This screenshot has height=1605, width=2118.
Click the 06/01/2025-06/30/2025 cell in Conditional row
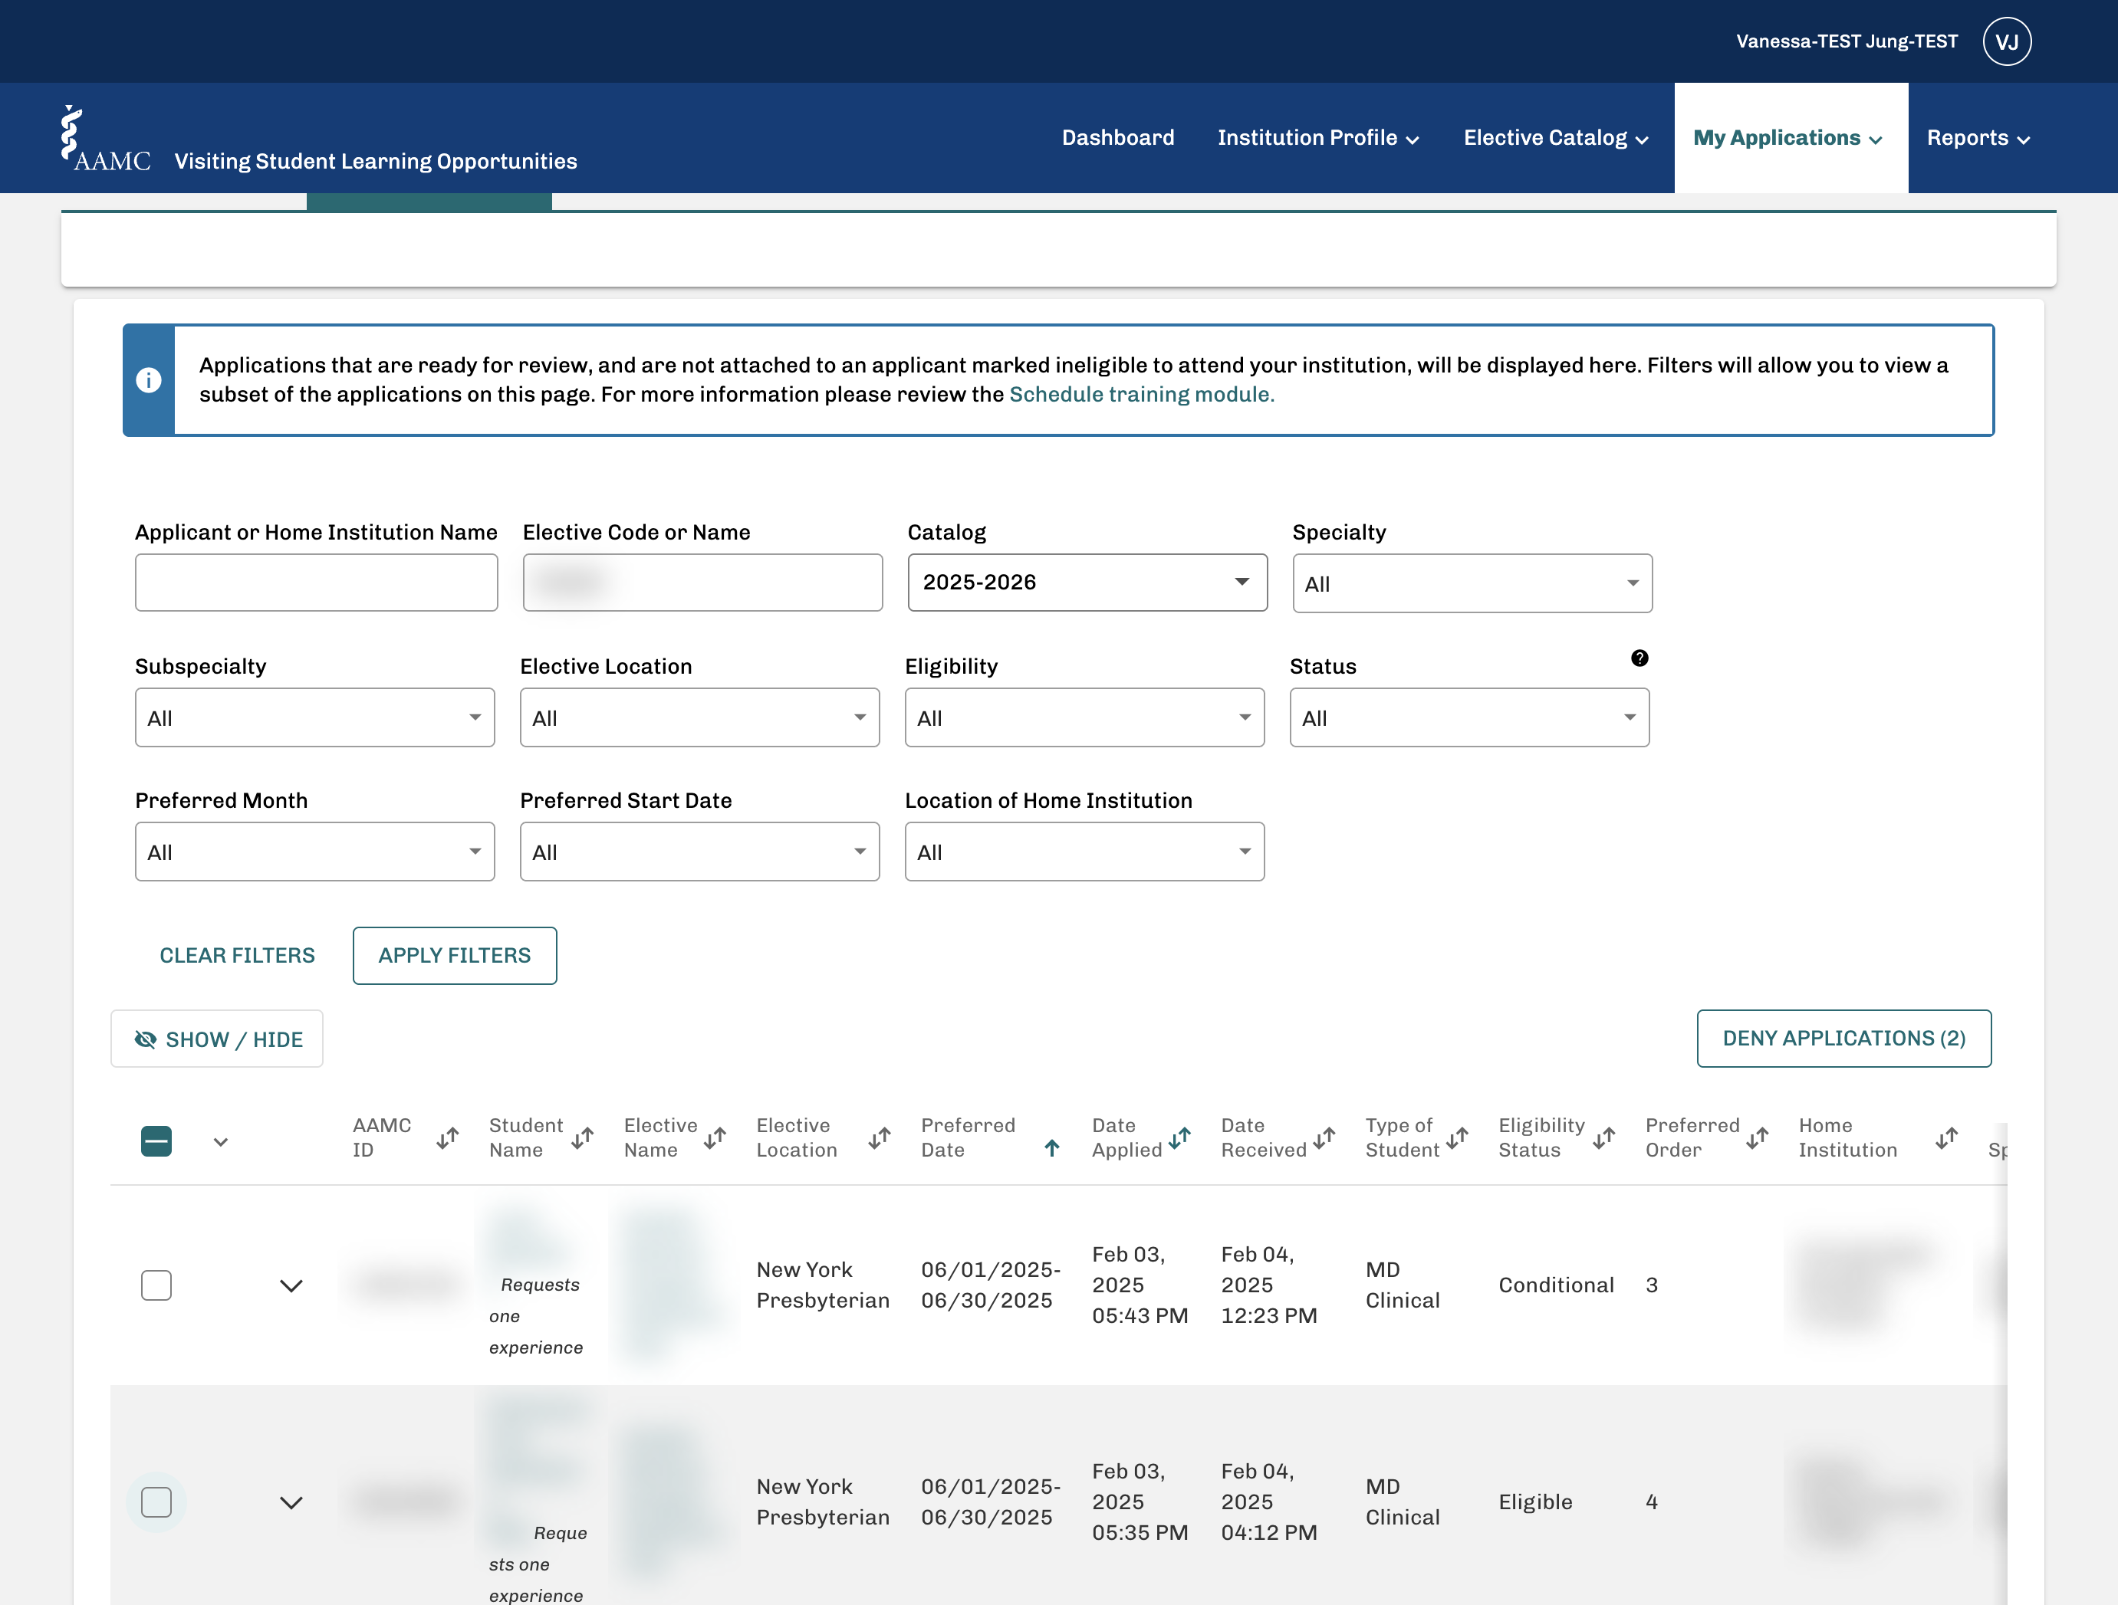coord(991,1285)
